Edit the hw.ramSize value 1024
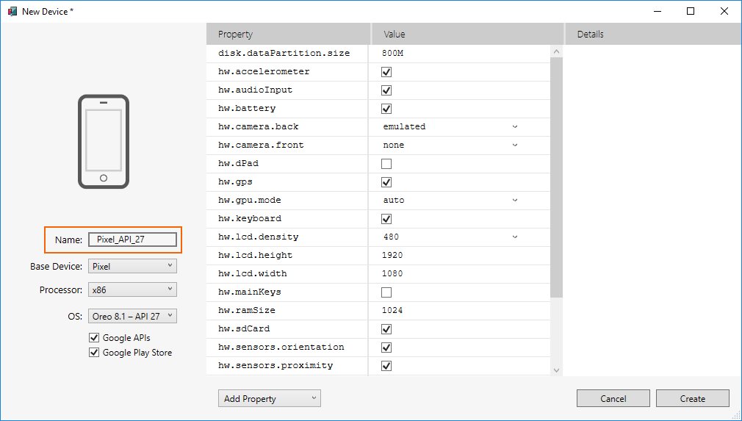Screen dimensions: 742x421 click(392, 311)
